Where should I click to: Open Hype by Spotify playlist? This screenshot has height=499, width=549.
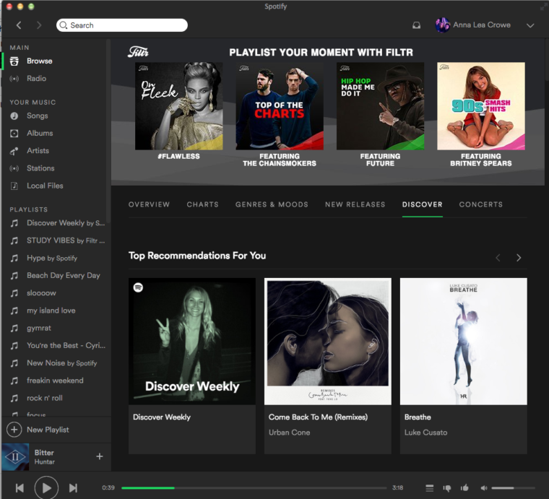click(x=52, y=258)
